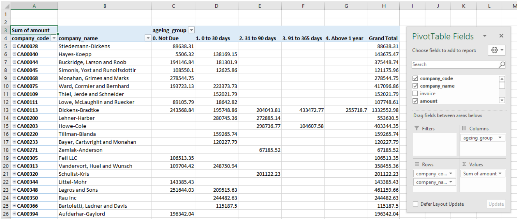Open the ageing_group column filter dropdown
Screen dimensions: 517x222
pos(191,30)
